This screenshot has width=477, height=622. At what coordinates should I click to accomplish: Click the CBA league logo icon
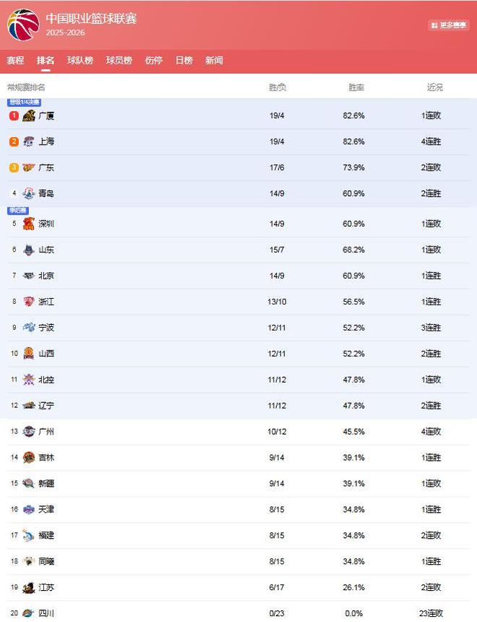pyautogui.click(x=23, y=25)
